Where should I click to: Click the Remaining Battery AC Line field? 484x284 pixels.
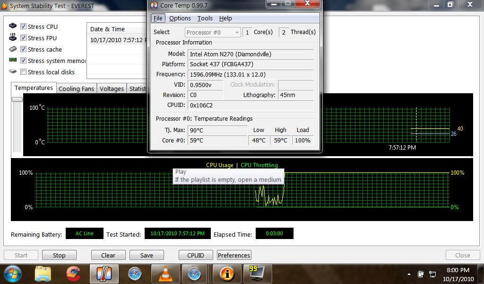(x=84, y=233)
